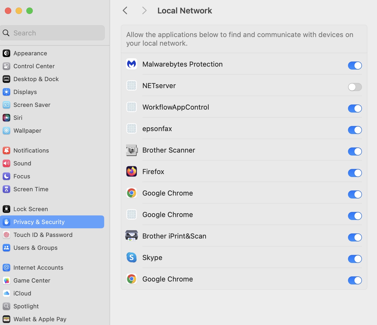Open the Notifications settings pane

point(31,150)
